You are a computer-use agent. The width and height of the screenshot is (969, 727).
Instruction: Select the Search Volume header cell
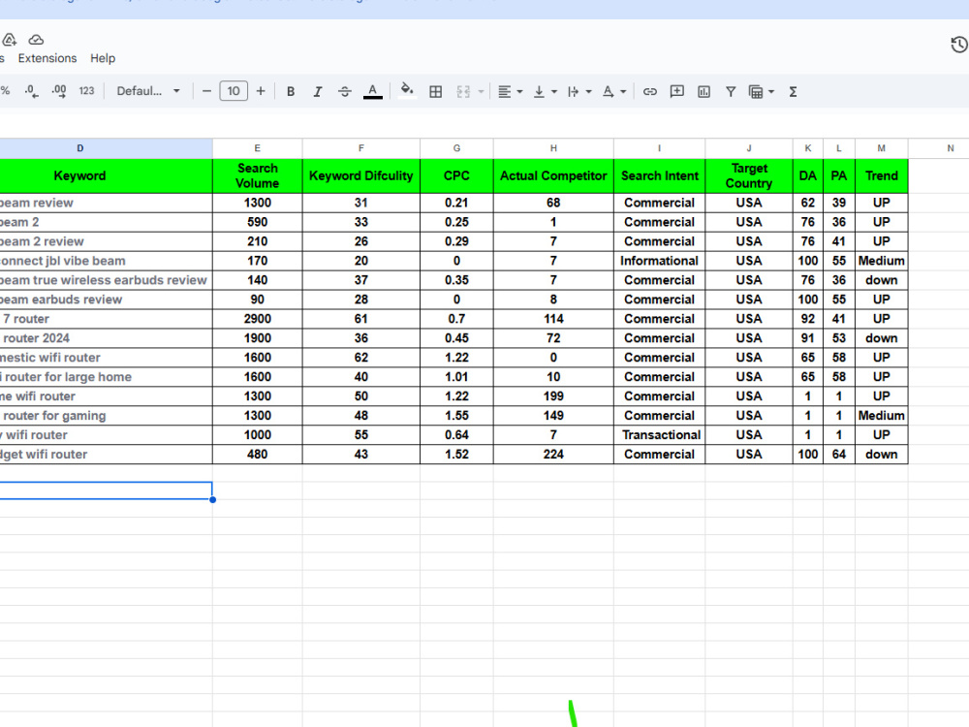point(257,175)
